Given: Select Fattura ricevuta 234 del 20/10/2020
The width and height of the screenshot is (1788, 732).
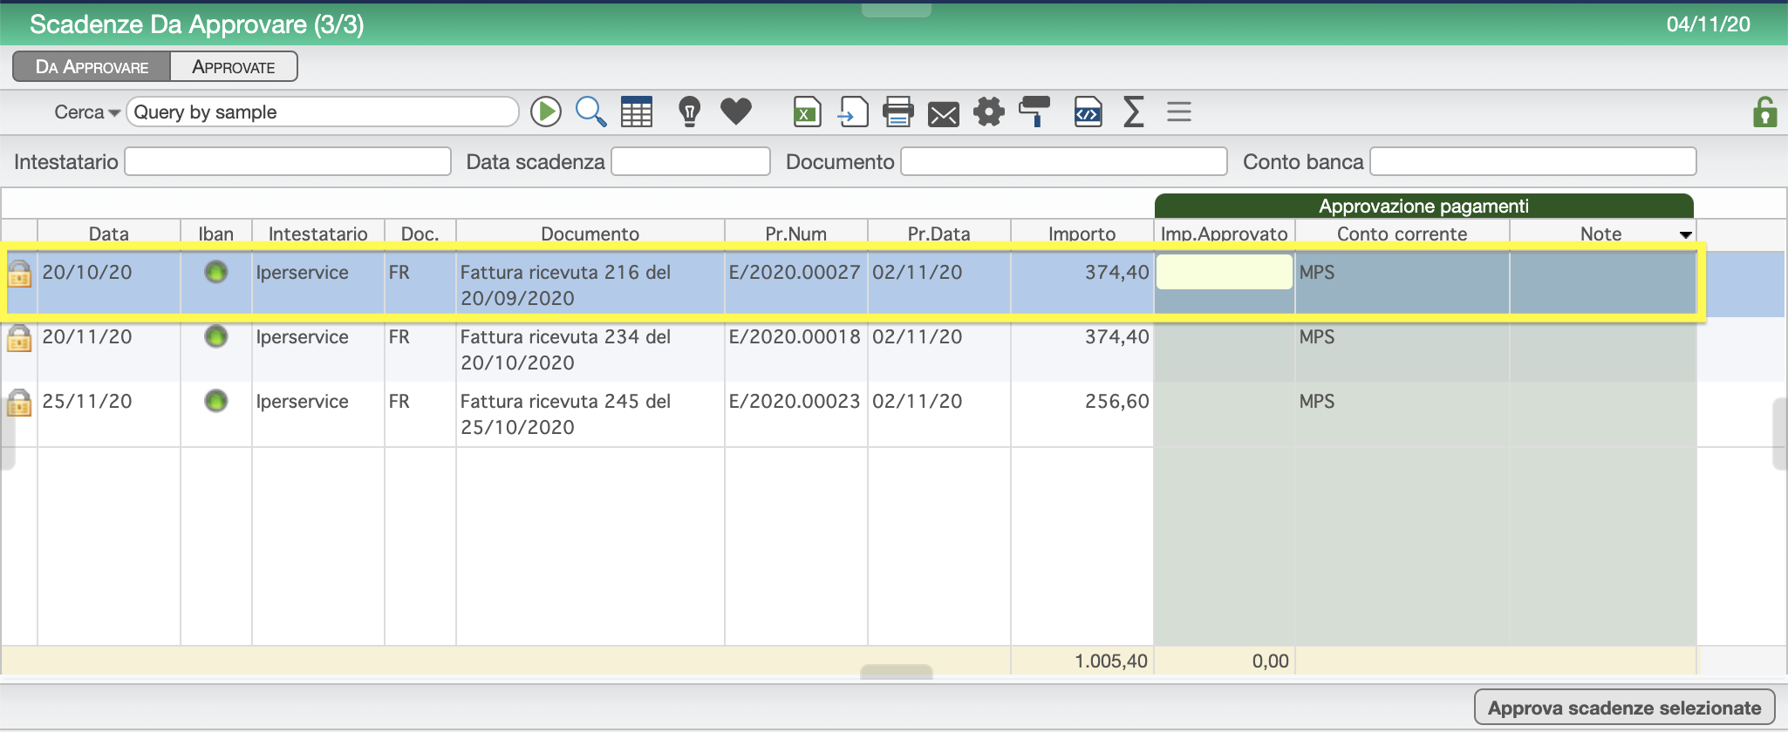Looking at the screenshot, I should [565, 349].
